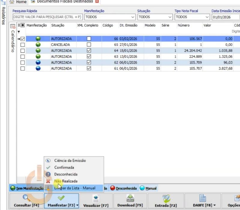This screenshot has width=240, height=210.
Task: Pick Desconhecida from the popup menu
Action: point(74,174)
